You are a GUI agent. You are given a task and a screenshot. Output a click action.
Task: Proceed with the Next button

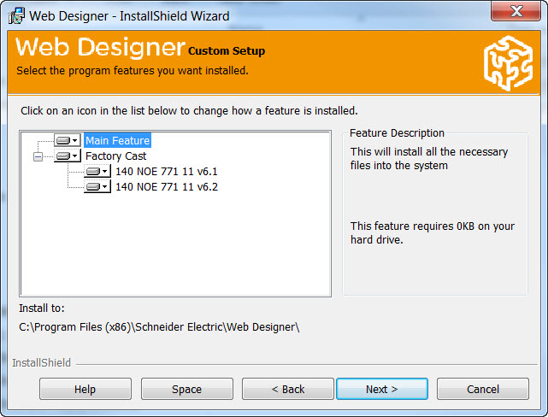(382, 389)
